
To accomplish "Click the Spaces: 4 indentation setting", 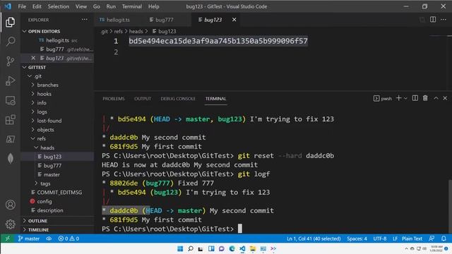I will [x=357, y=238].
